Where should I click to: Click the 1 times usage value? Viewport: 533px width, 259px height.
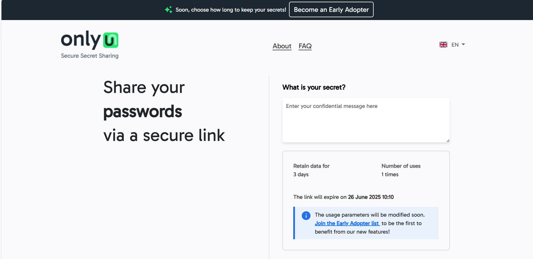point(390,175)
